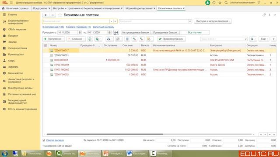
Task: Open the search magnifier dropdown in toolbar
Action: point(253,39)
